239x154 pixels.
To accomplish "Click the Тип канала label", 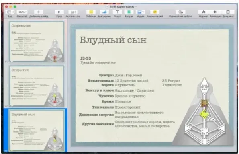I will 103,107.
